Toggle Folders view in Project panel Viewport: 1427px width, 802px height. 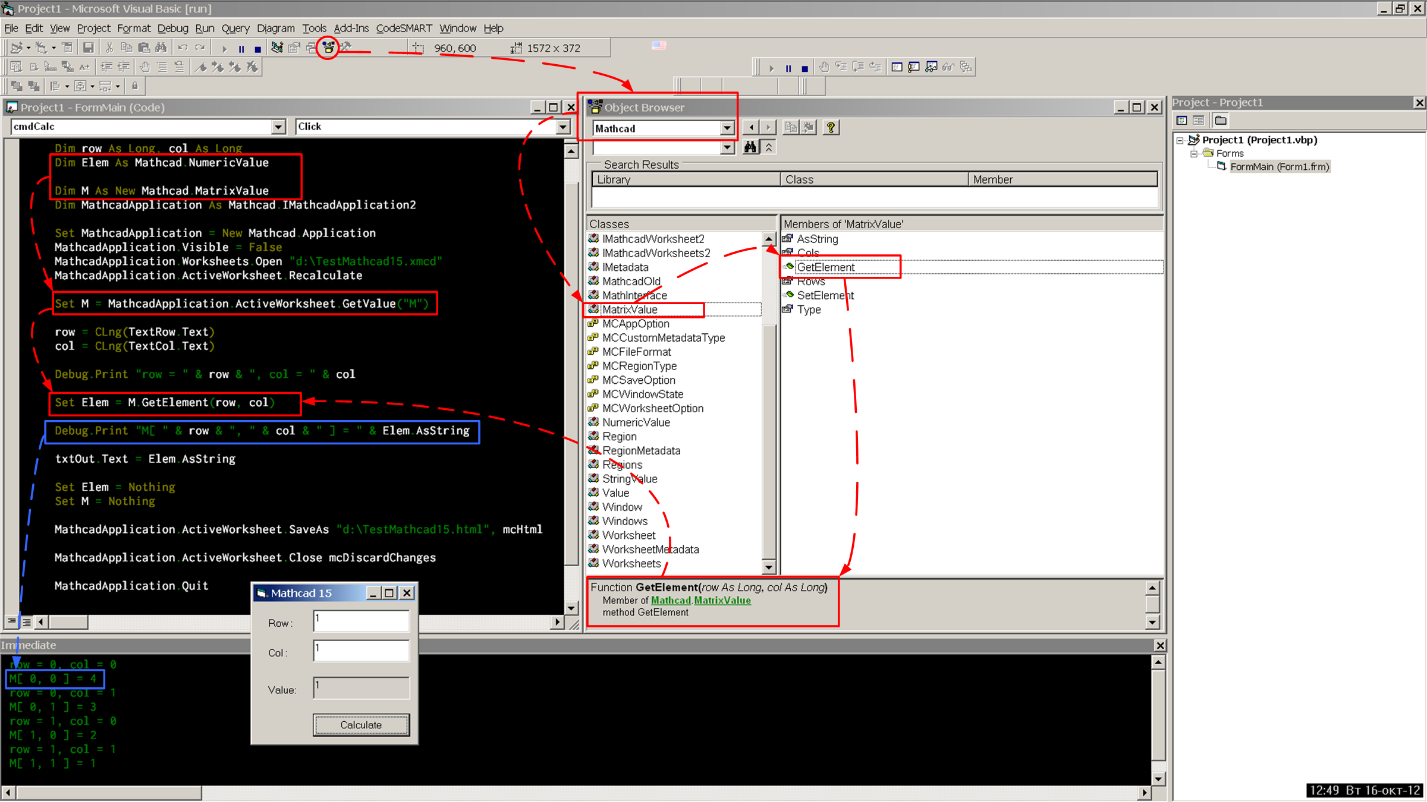[x=1221, y=121]
